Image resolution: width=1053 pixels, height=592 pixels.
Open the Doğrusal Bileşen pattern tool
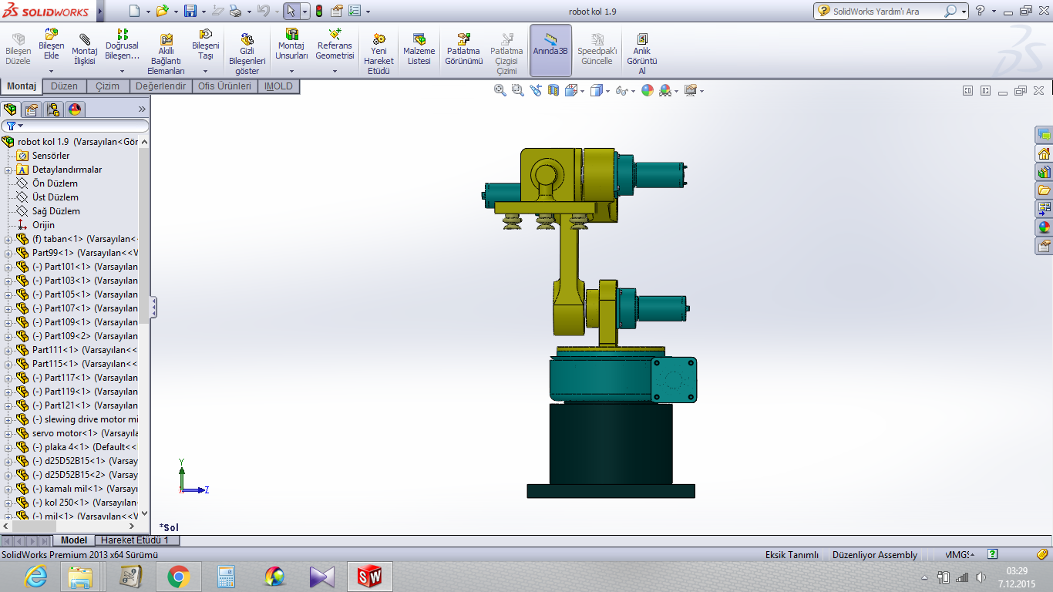click(x=123, y=44)
